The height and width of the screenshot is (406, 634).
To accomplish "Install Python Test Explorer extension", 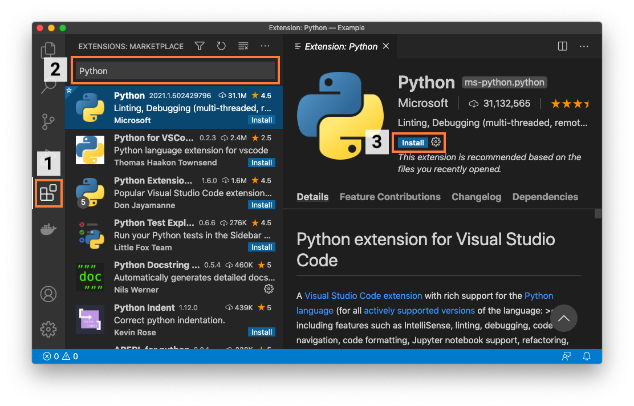I will pyautogui.click(x=262, y=247).
